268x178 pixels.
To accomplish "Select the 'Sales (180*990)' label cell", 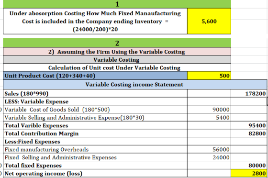I will [x=95, y=93].
